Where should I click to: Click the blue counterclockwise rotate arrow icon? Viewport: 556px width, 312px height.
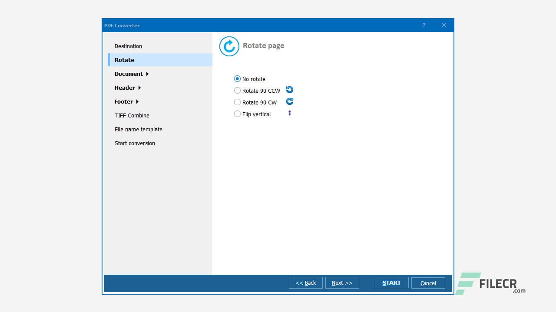click(289, 90)
